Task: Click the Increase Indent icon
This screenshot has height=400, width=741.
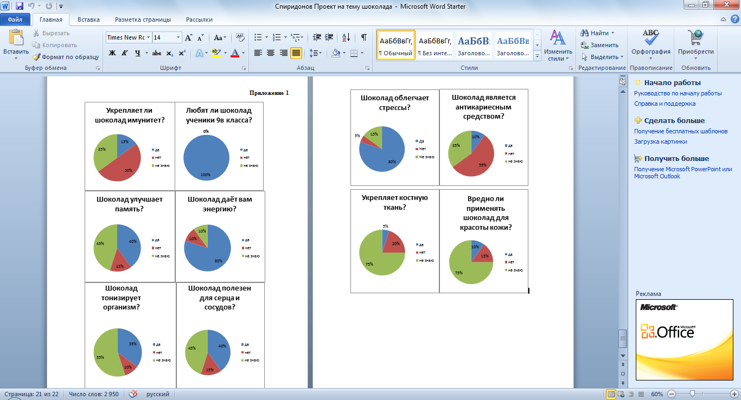Action: point(329,37)
